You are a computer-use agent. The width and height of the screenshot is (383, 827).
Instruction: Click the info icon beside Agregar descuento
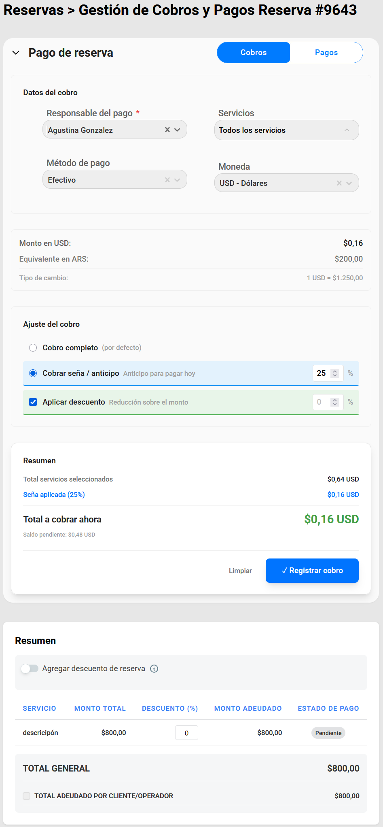[154, 668]
